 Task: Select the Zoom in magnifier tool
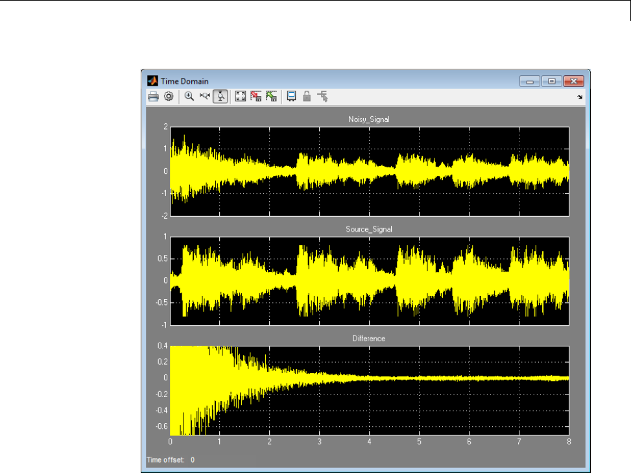tap(189, 97)
